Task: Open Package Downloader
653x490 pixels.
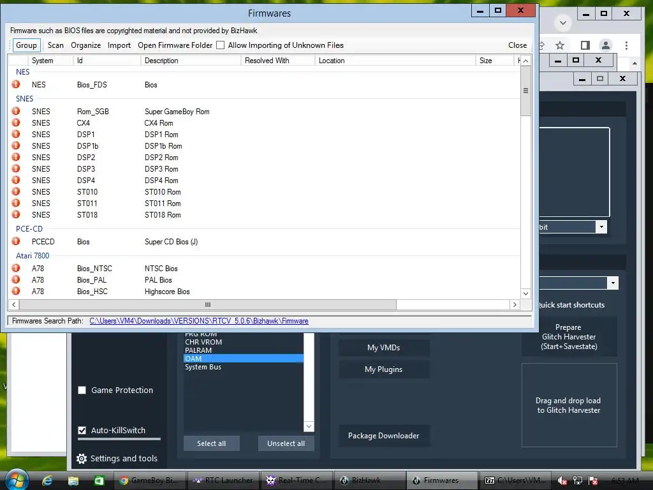Action: 383,435
